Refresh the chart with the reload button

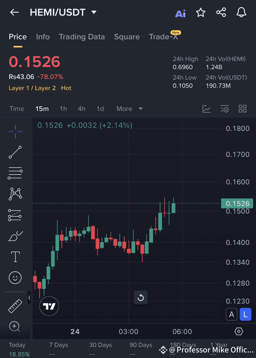pos(141,298)
